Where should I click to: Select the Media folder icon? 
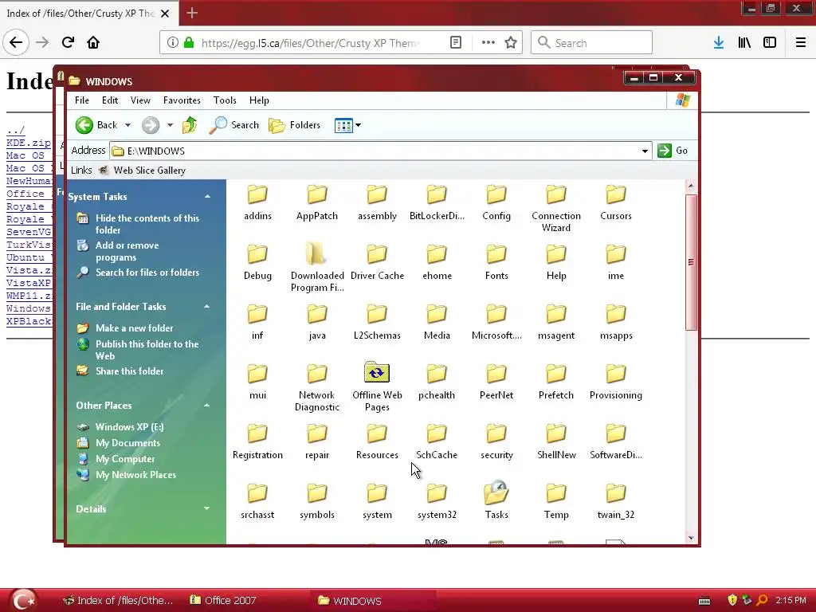437,314
